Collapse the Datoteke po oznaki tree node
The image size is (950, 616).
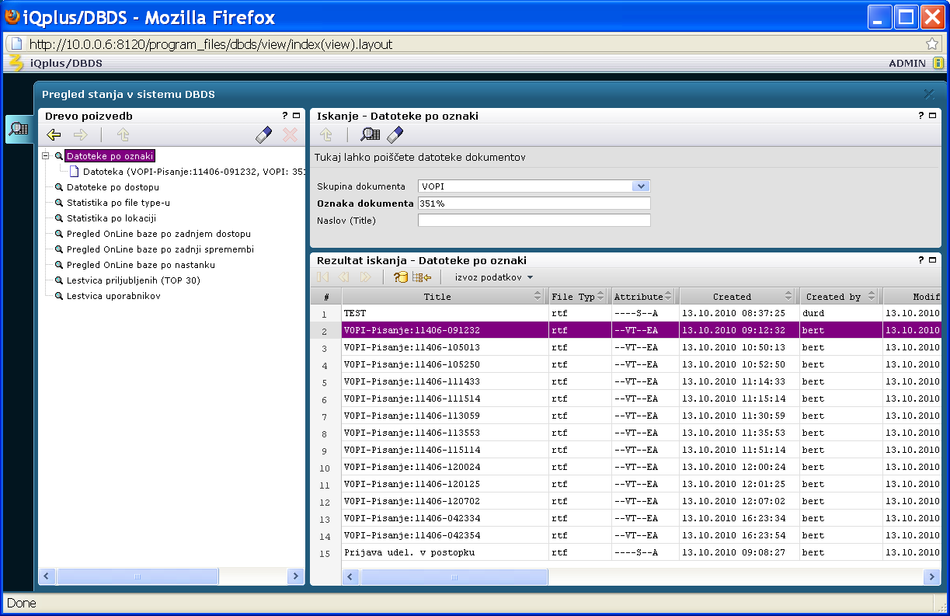click(46, 156)
